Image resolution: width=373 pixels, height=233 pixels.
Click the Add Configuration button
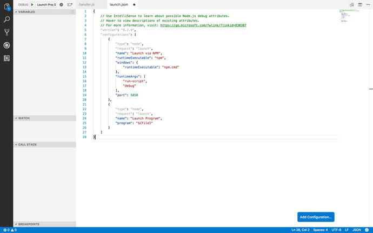[316, 217]
